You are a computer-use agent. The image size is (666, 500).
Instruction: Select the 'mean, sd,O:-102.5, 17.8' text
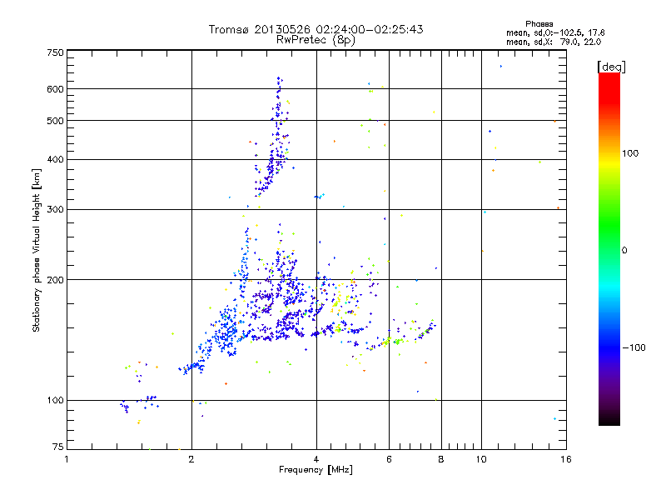coord(555,32)
